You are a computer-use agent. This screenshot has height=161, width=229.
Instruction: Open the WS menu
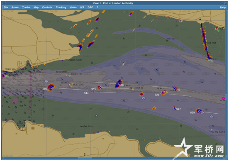coord(82,7)
